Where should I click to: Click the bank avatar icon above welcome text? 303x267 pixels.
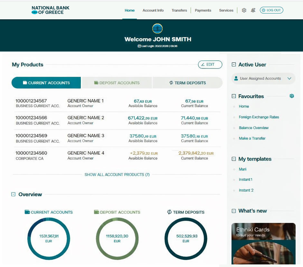pyautogui.click(x=157, y=29)
